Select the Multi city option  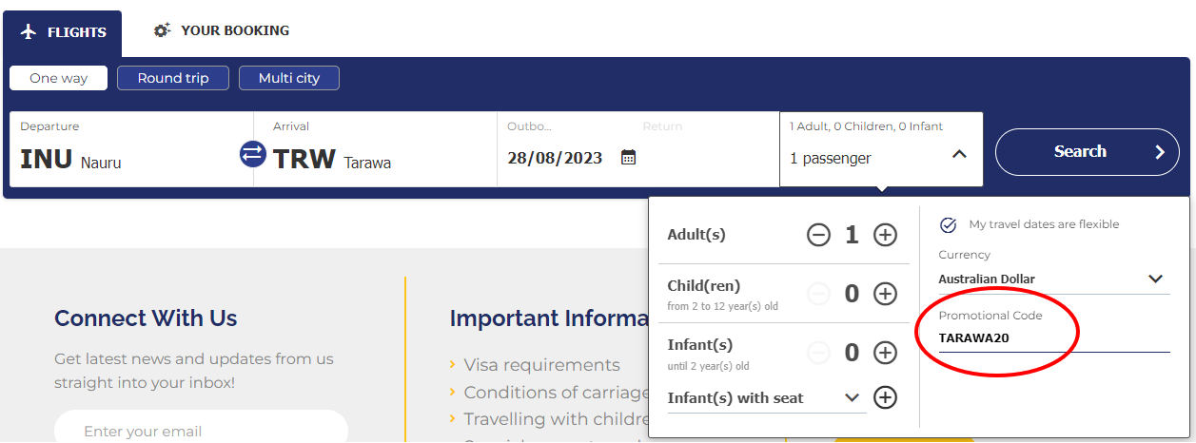(x=289, y=78)
